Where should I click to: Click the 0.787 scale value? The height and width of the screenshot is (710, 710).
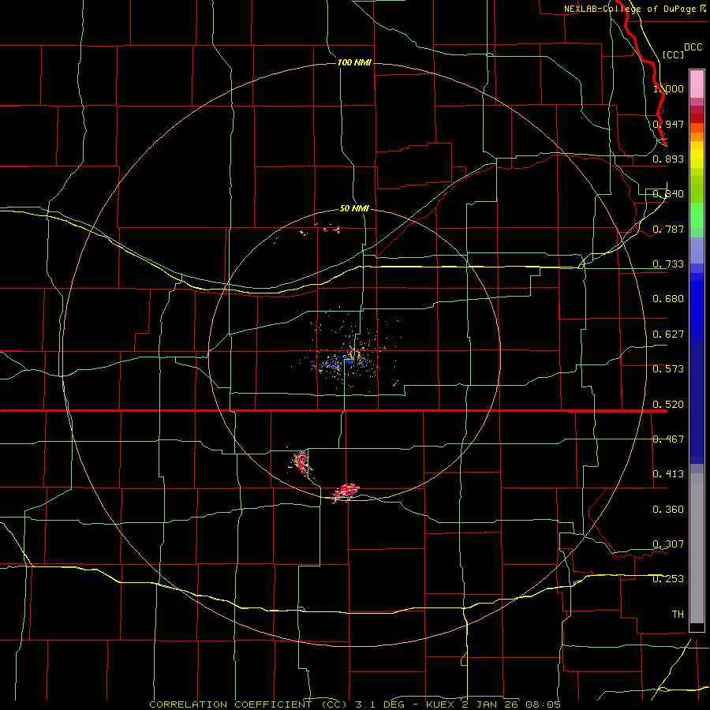pos(668,229)
